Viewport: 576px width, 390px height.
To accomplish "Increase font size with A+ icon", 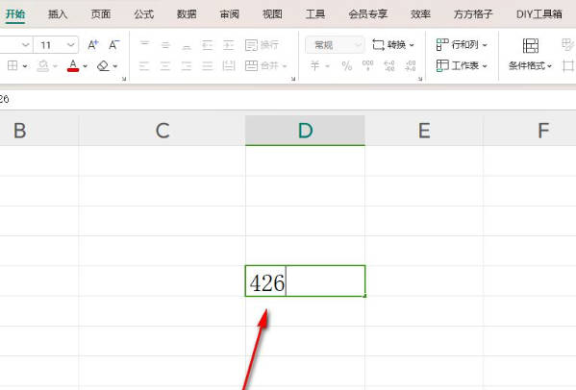I will pos(93,45).
